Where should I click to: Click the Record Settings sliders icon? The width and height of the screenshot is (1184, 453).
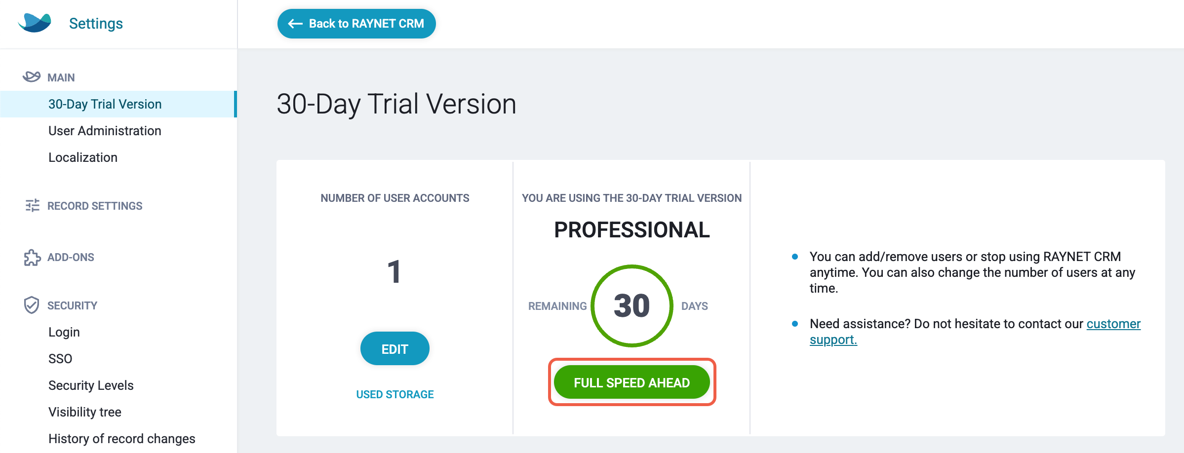coord(32,205)
